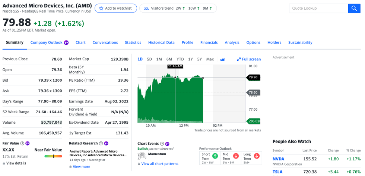Click the Related Research help question icon
This screenshot has width=365, height=176.
[x=101, y=143]
